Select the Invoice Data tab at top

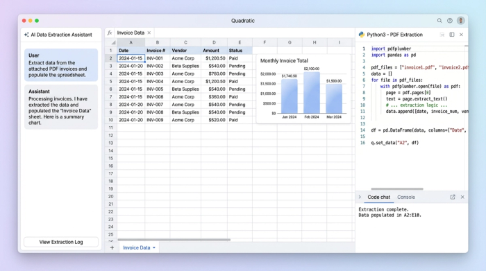point(131,33)
